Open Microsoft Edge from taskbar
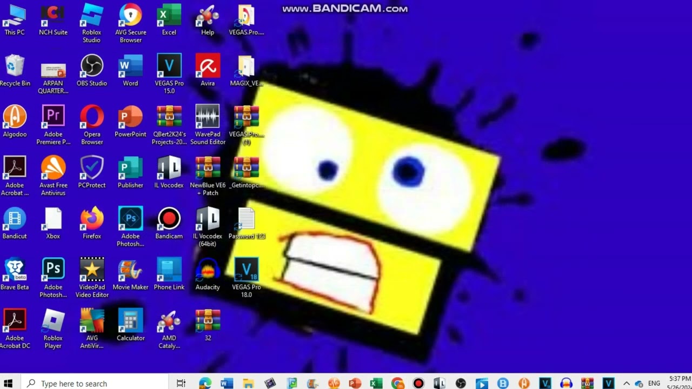 point(205,383)
